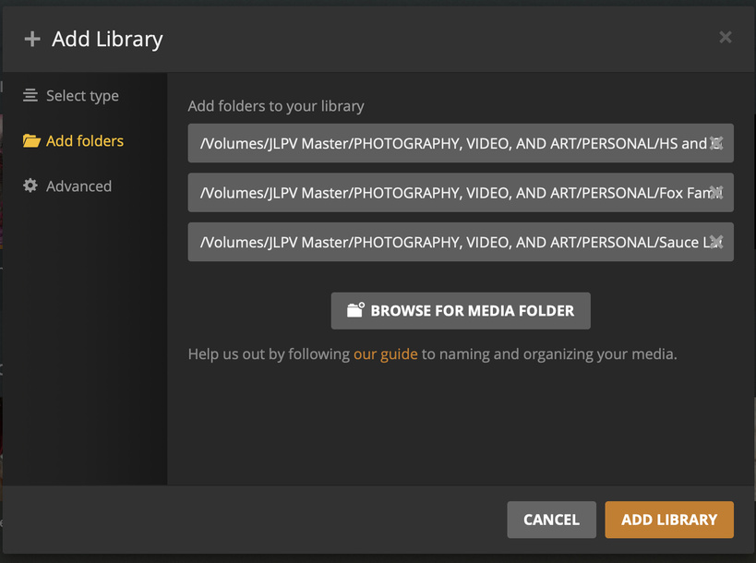The height and width of the screenshot is (563, 756).
Task: Close the Add Library dialog
Action: [x=726, y=37]
